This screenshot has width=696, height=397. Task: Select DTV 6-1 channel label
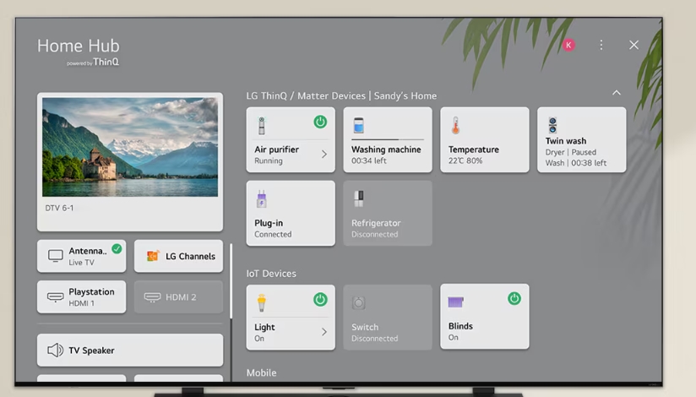pos(59,208)
